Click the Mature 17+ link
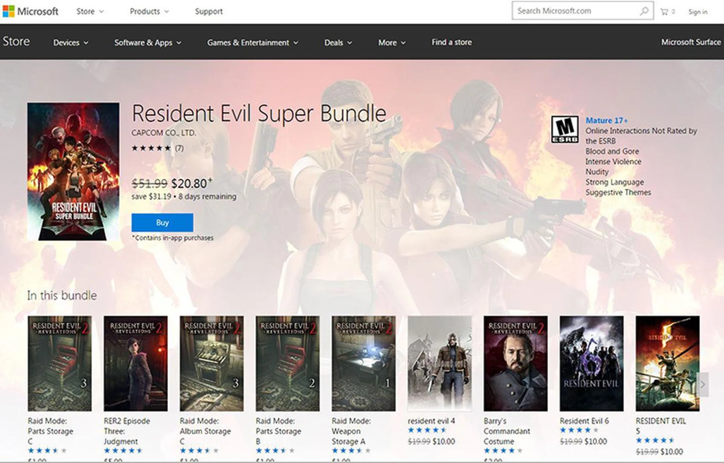Screen dimensions: 724x463 [x=606, y=121]
